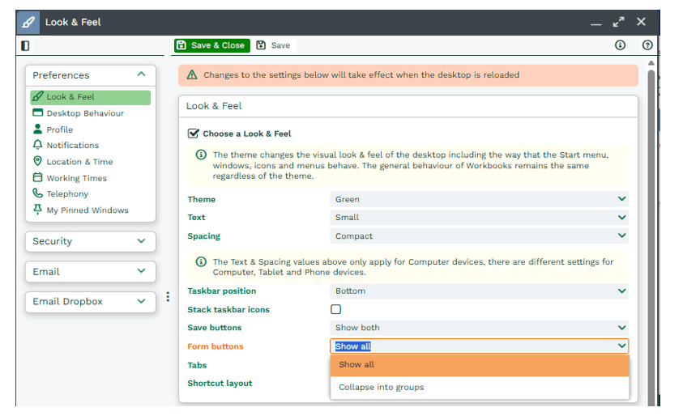This screenshot has width=683, height=416.
Task: Open the Spacing dropdown showing Compact
Action: (x=479, y=236)
